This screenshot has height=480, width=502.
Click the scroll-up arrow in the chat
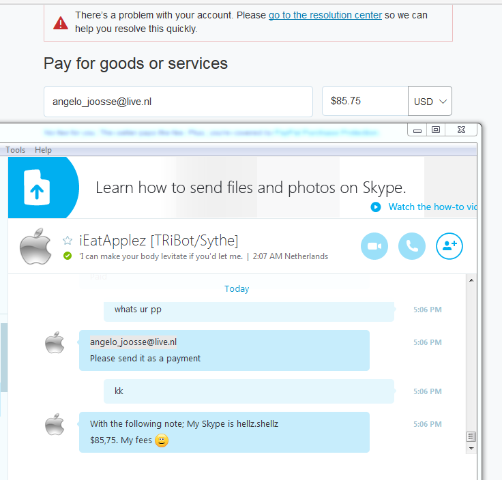click(471, 280)
